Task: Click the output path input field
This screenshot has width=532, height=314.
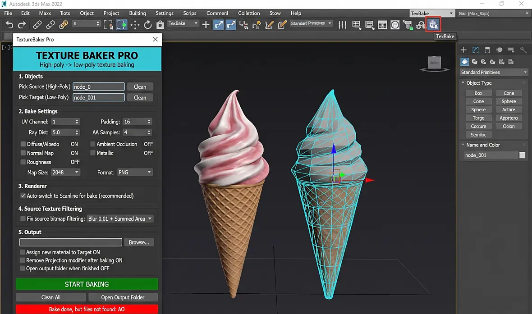Action: [x=71, y=242]
